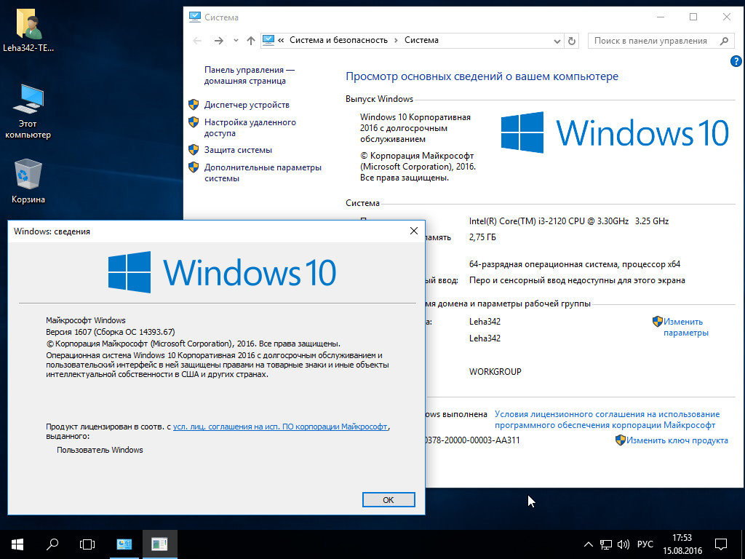Click the back arrow in Система window

click(197, 41)
